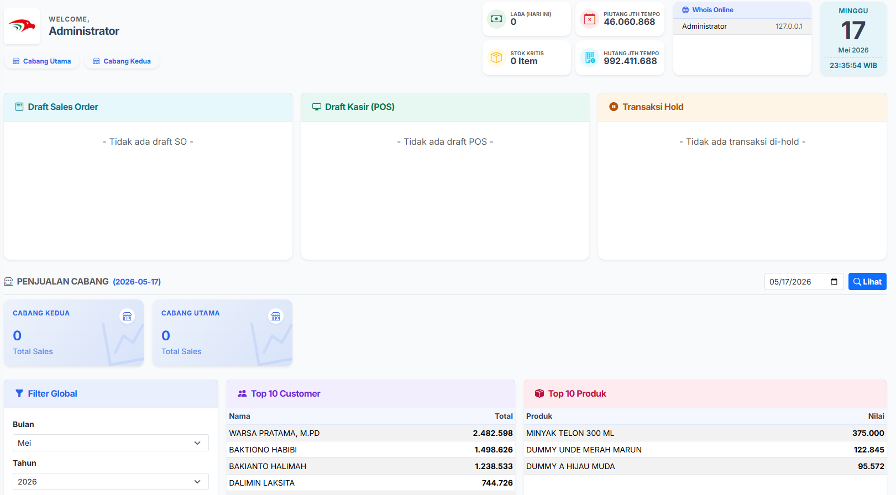The width and height of the screenshot is (896, 495).
Task: Click the Lihat search button
Action: [x=867, y=282]
